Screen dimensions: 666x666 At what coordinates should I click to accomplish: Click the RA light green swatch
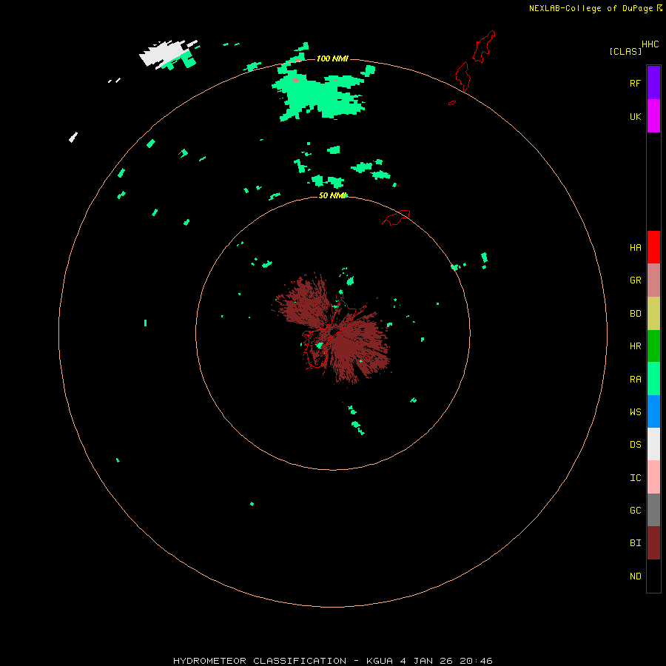tap(653, 379)
